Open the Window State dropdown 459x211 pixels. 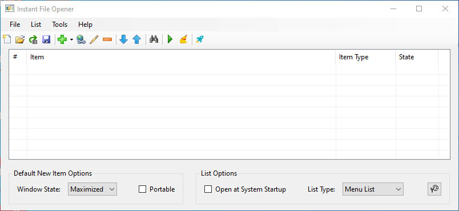pos(92,189)
